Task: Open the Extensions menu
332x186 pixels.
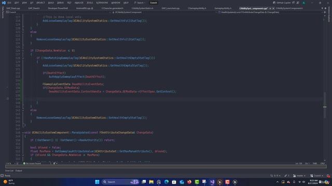Action: [102, 3]
